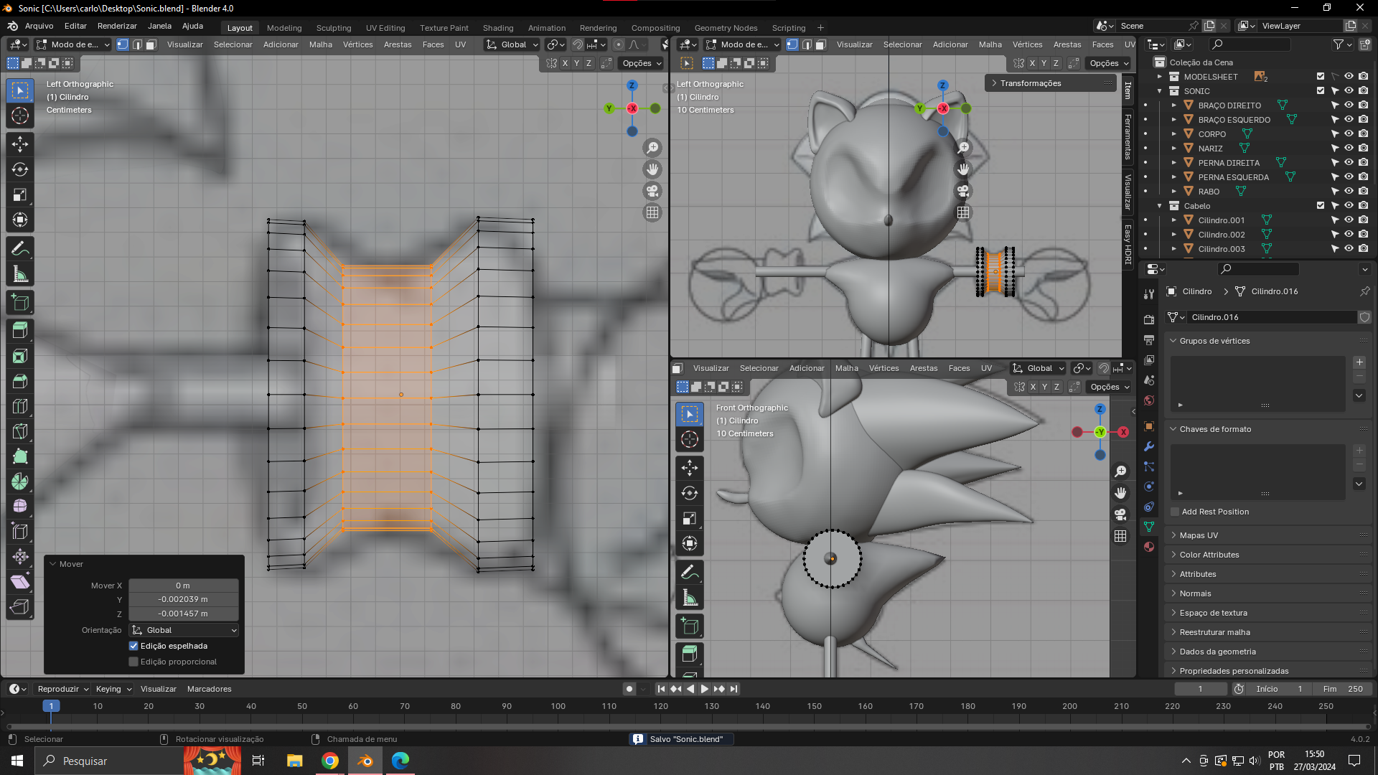This screenshot has width=1378, height=775.
Task: Open the Material properties tab icon
Action: pyautogui.click(x=1149, y=547)
